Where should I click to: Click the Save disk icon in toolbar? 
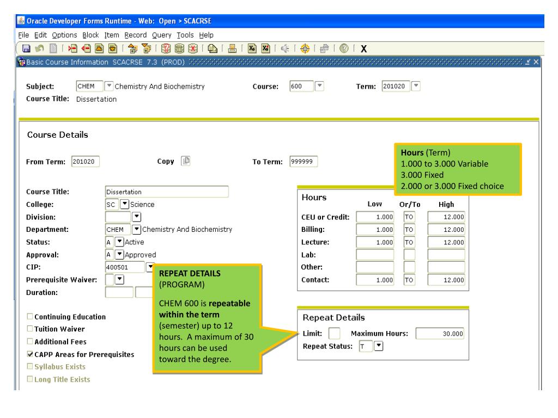[26, 48]
